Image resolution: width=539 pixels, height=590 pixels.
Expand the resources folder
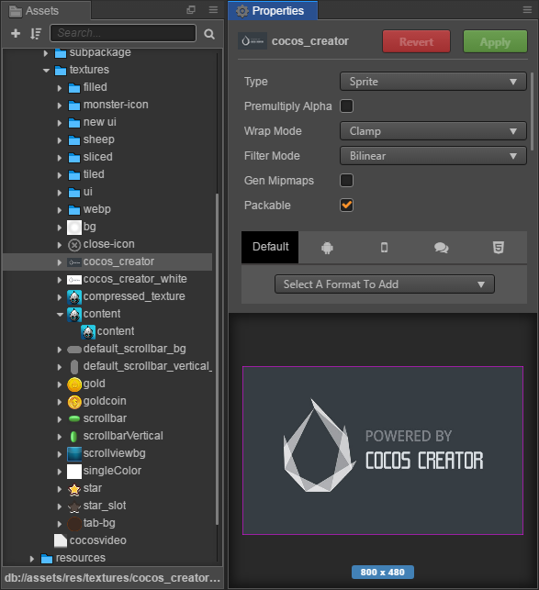click(32, 559)
